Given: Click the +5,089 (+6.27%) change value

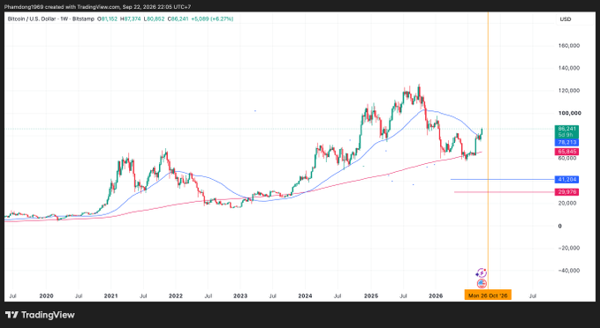Looking at the screenshot, I should (212, 19).
